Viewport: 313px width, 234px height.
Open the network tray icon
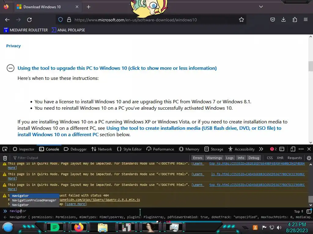pos(272,227)
